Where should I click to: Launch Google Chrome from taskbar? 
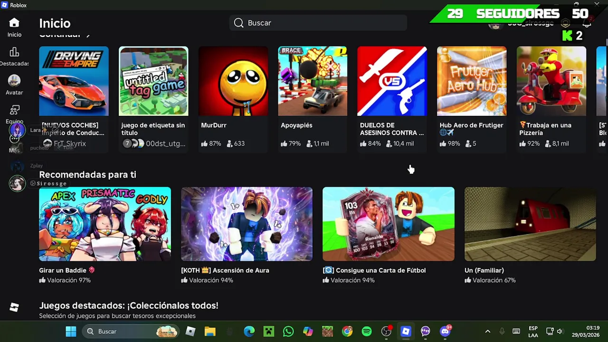click(347, 332)
